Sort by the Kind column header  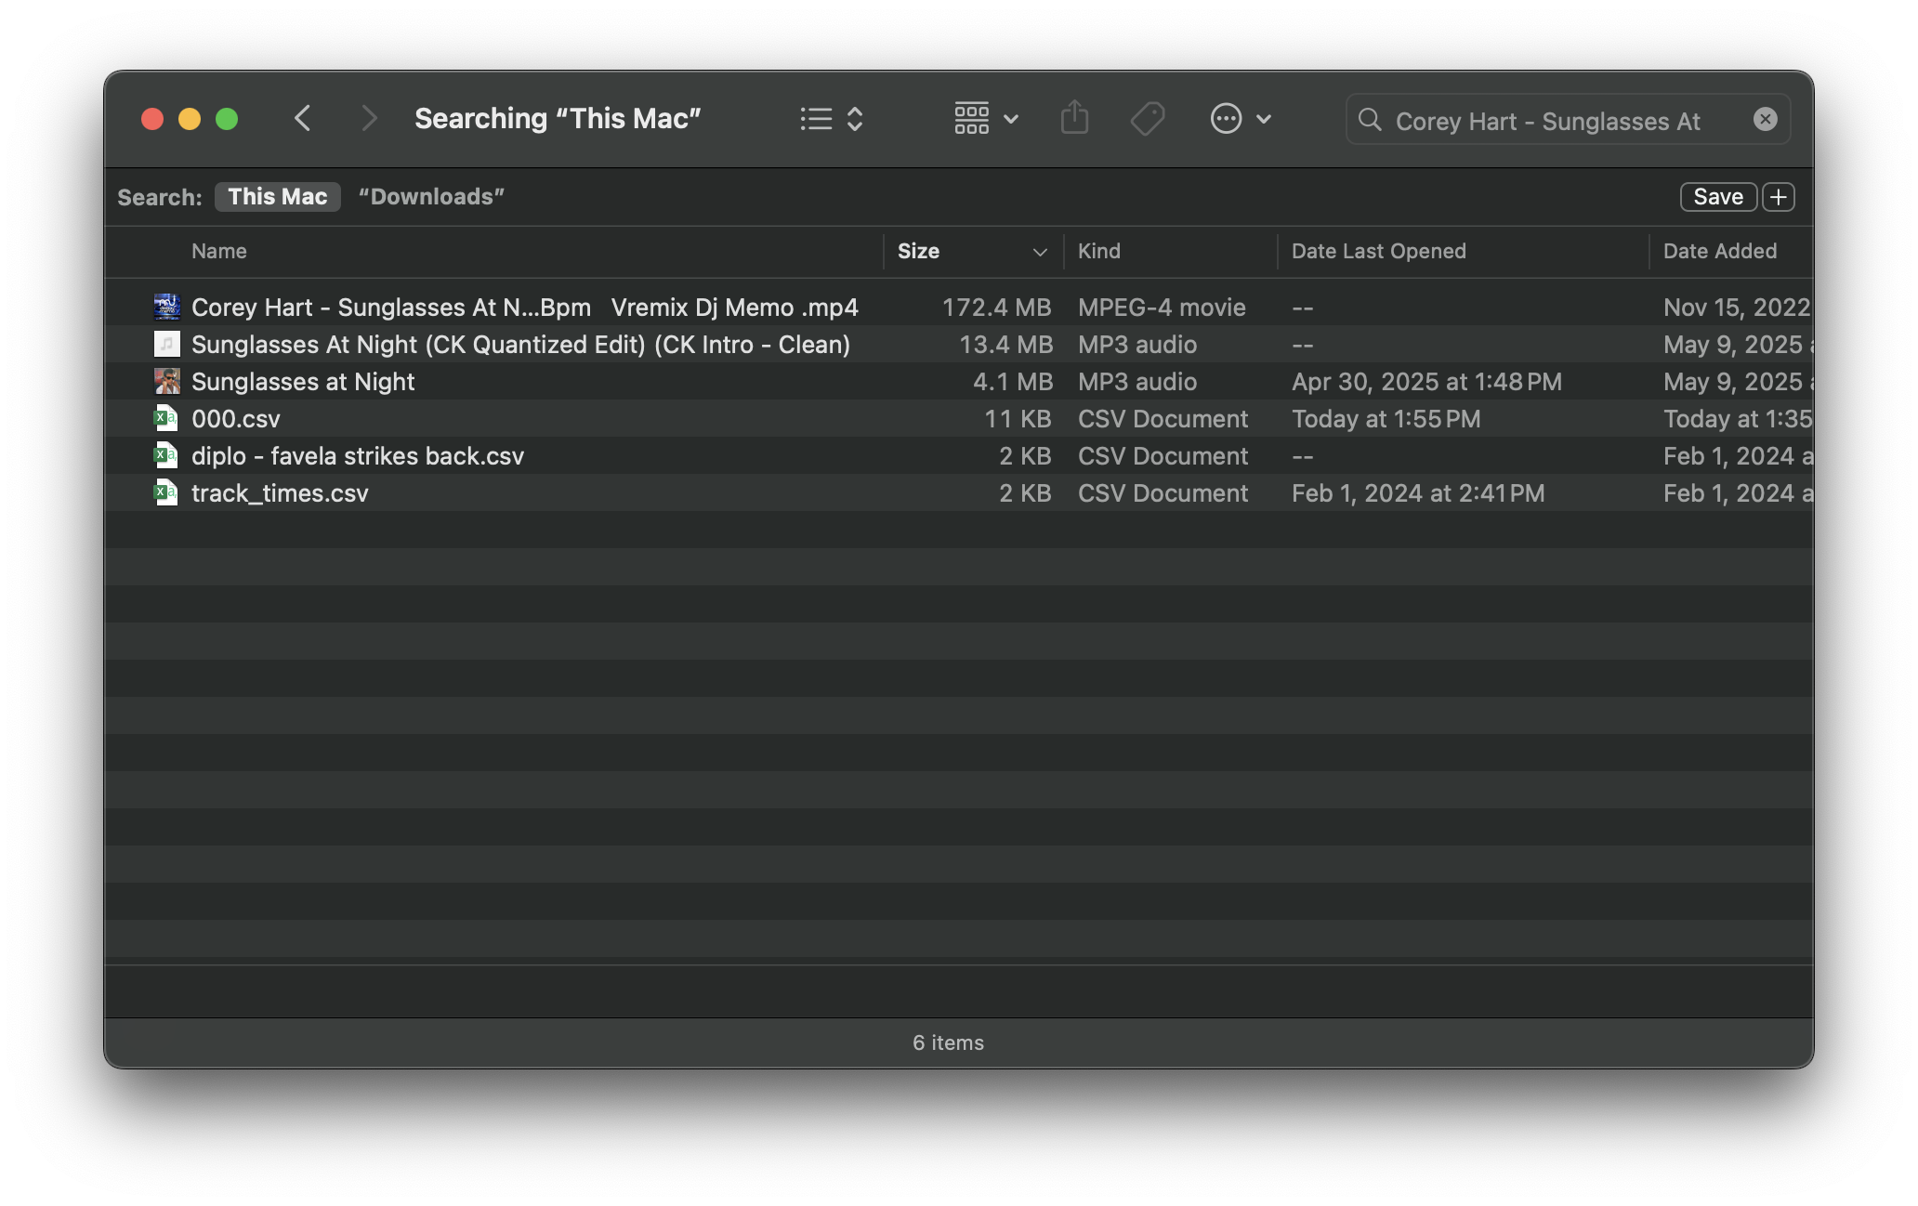1099,251
